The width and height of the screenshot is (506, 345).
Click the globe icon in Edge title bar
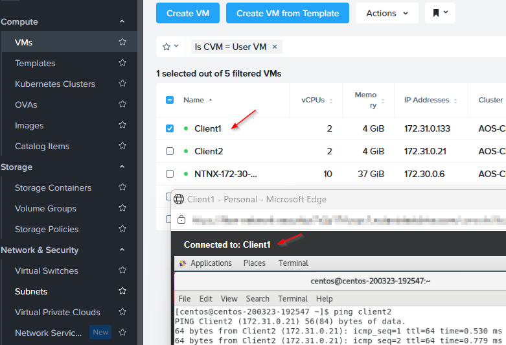click(x=179, y=199)
